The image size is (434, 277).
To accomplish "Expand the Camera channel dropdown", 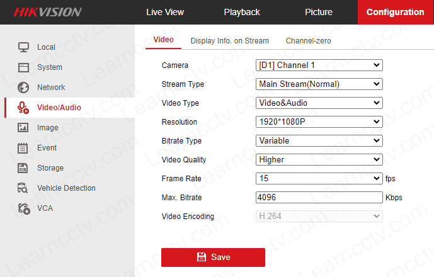I will click(x=319, y=65).
